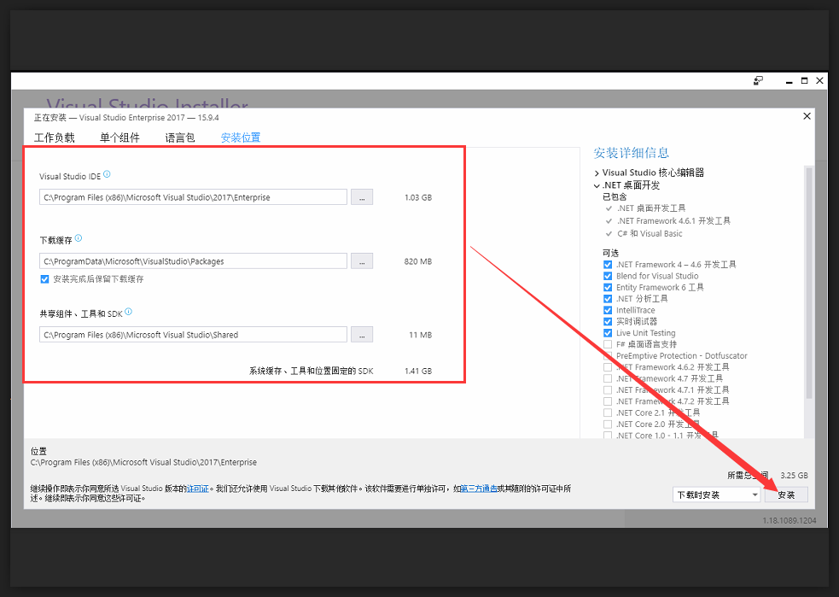Click the .NET 桌面开发工具 included item
Image resolution: width=839 pixels, height=597 pixels.
point(651,208)
